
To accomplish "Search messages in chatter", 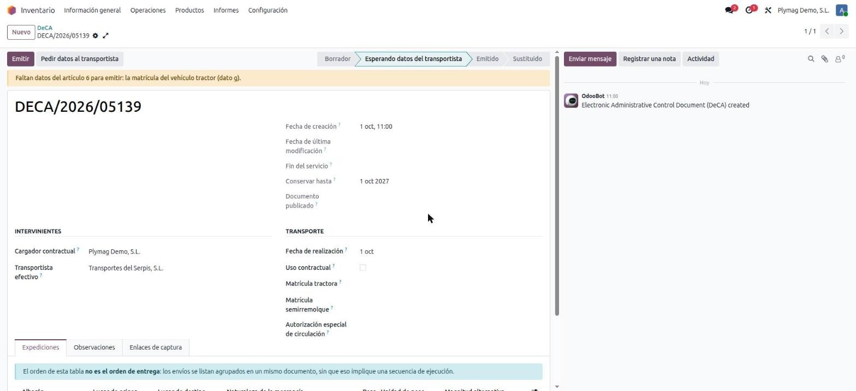I will (811, 59).
